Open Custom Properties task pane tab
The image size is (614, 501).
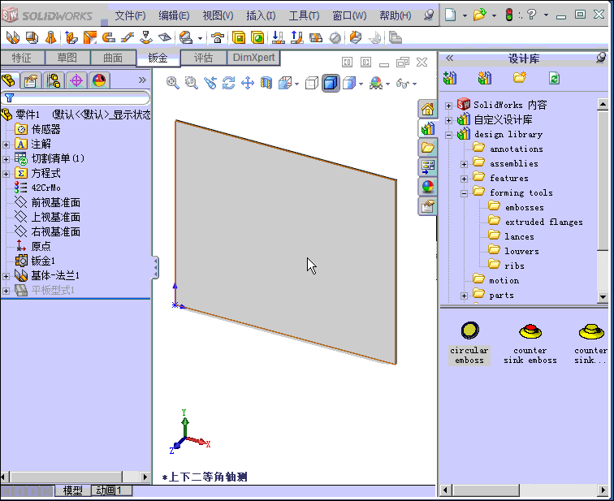[427, 206]
